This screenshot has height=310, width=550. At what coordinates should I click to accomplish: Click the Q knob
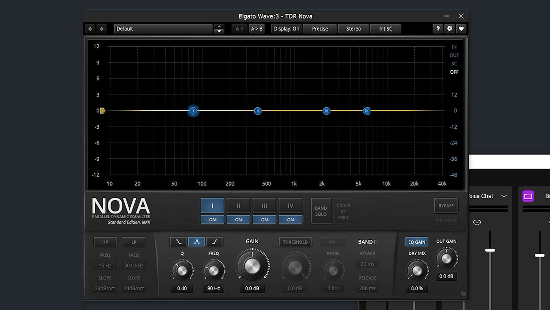click(x=182, y=270)
